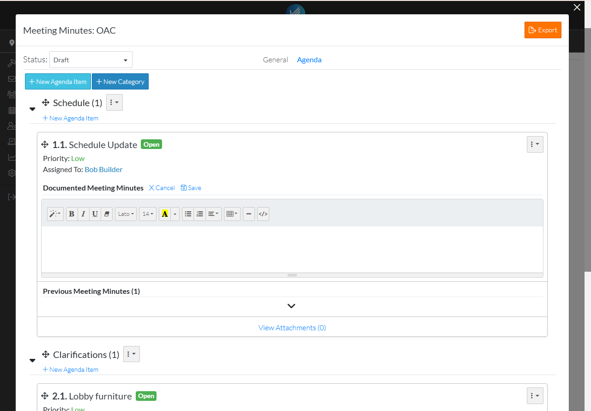Insert a bulleted list

(188, 214)
